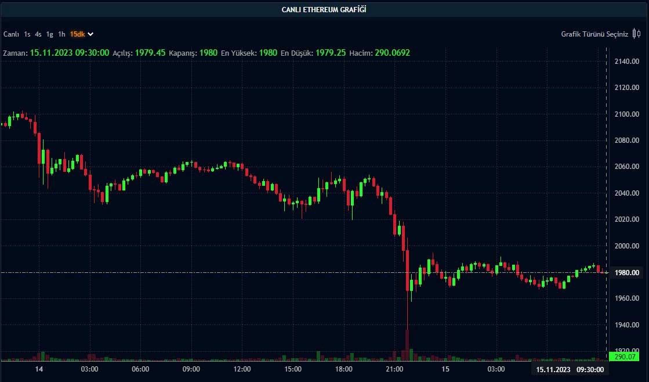Image resolution: width=649 pixels, height=382 pixels.
Task: Click the En Düşük value 1979.25
Action: [x=331, y=53]
